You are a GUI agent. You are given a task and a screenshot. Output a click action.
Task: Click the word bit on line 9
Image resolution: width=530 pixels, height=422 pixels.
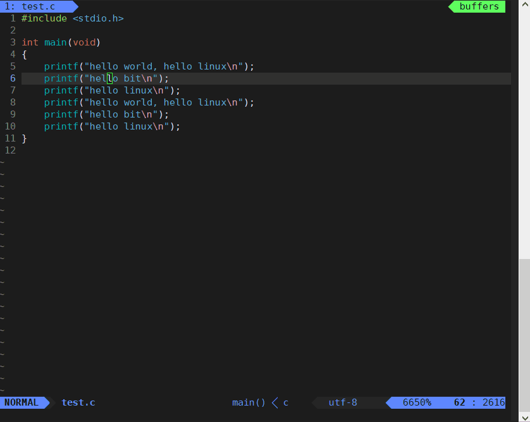click(x=132, y=114)
